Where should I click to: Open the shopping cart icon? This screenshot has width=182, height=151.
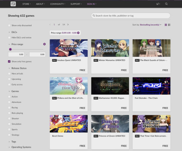tap(157, 4)
